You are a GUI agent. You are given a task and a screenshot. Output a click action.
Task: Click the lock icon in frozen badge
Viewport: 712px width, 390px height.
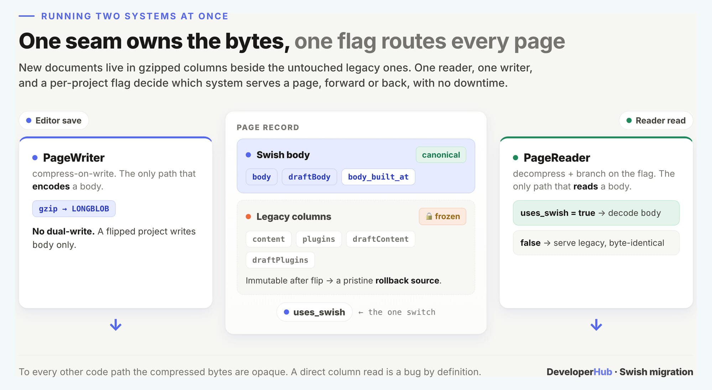(429, 216)
